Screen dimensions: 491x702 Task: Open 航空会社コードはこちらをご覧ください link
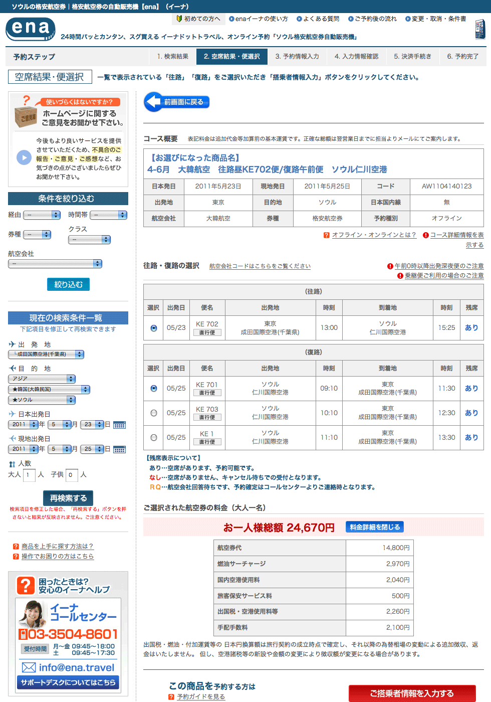point(260,266)
